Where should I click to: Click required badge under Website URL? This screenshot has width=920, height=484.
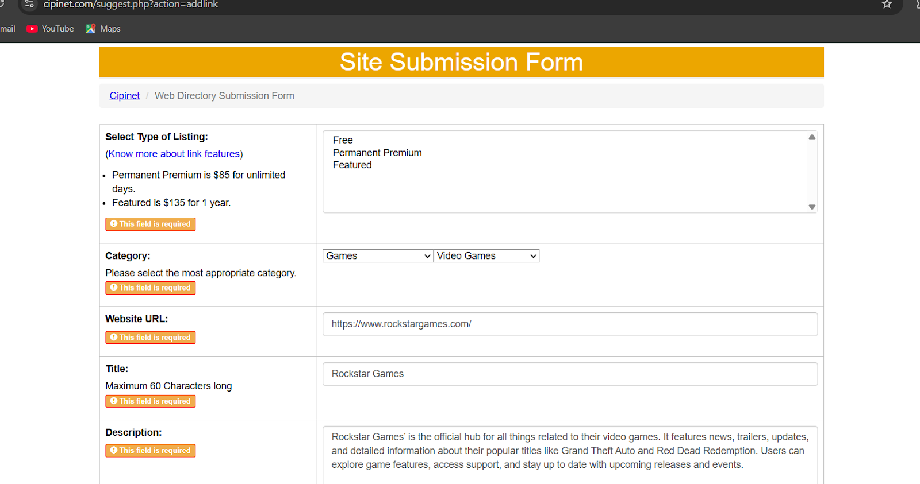151,338
